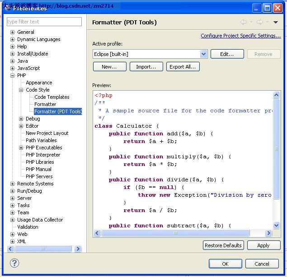Screen dimensions: 287x277
Task: Expand the Usage Data Collector node
Action: (x=12, y=220)
